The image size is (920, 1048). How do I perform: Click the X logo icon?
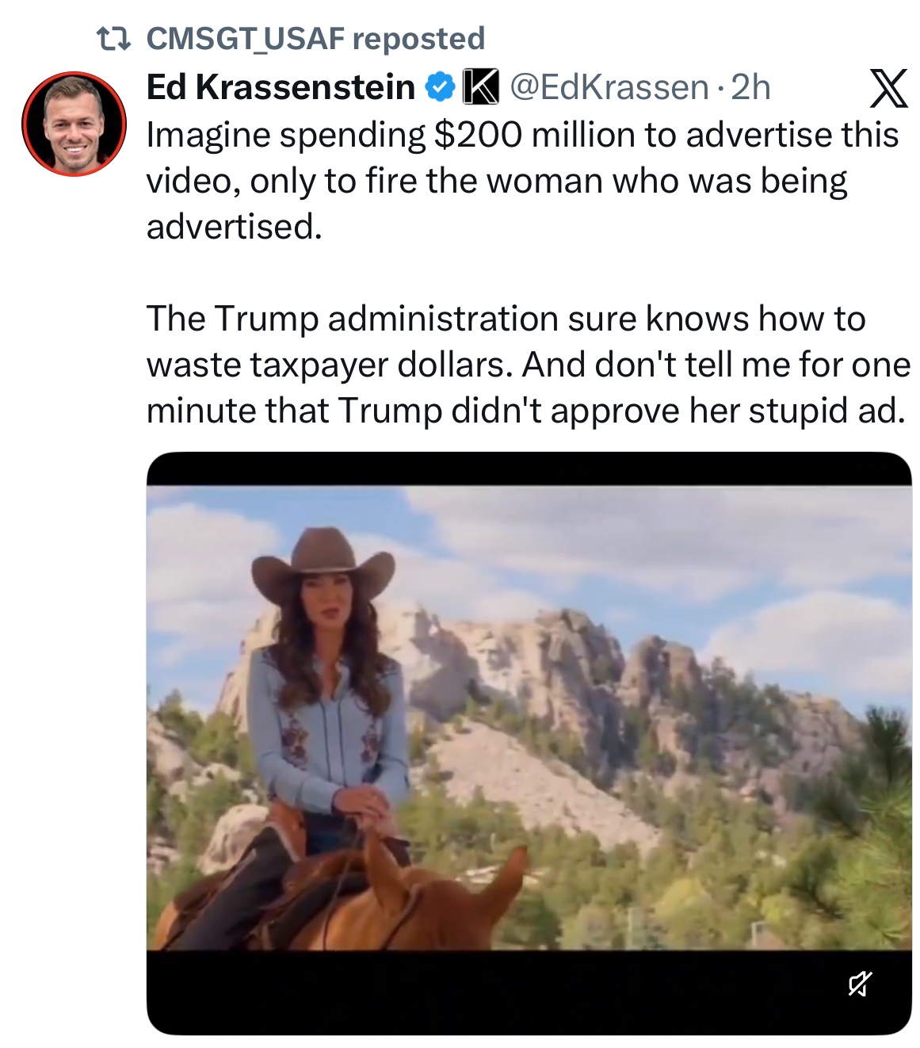coord(888,88)
